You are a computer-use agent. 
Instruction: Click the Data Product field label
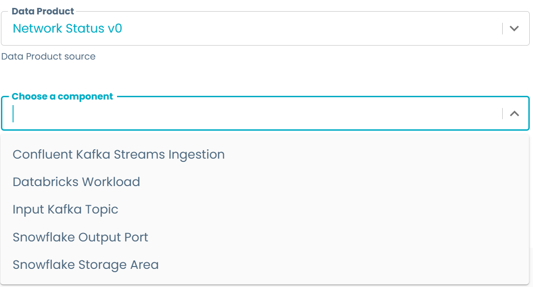(x=42, y=11)
